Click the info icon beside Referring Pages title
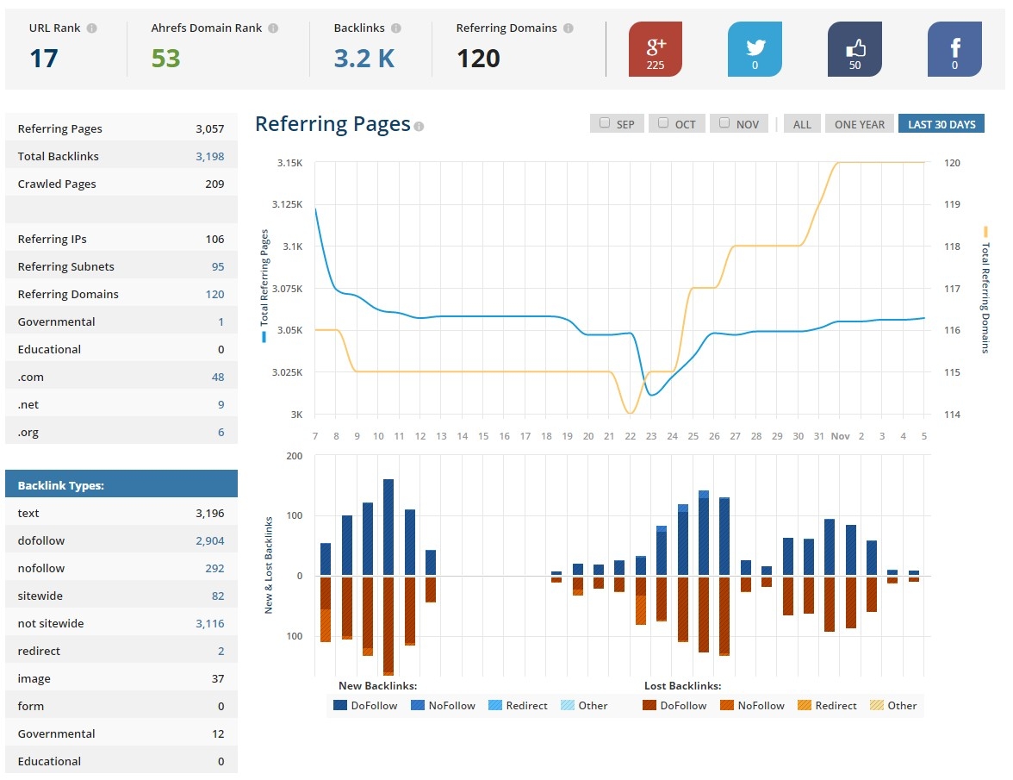Viewport: 1013px width, 780px height. (x=419, y=126)
